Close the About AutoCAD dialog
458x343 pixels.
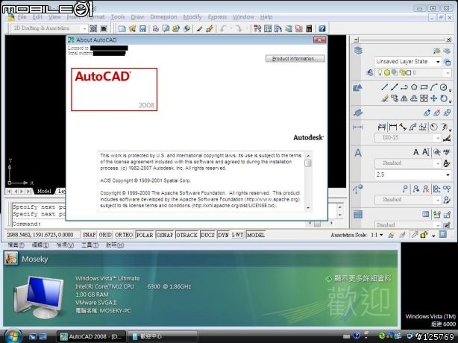319,40
